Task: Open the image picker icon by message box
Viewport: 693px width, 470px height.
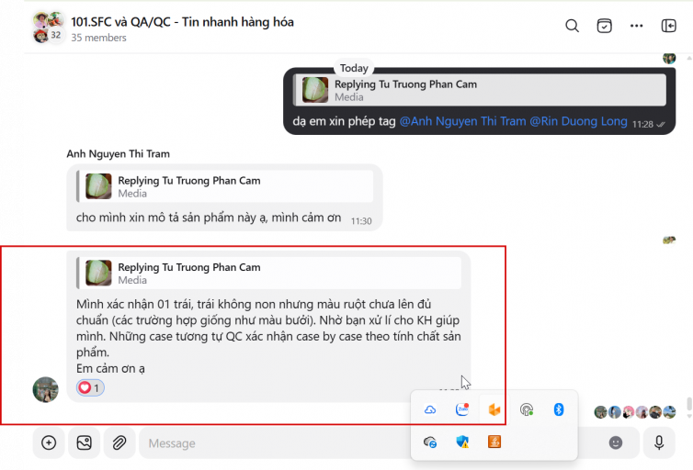Action: (x=84, y=442)
